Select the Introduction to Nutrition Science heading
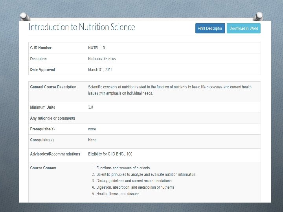The height and width of the screenshot is (212, 283). click(82, 27)
